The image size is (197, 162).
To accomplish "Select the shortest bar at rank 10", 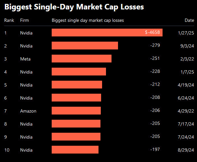I will tap(75, 150).
